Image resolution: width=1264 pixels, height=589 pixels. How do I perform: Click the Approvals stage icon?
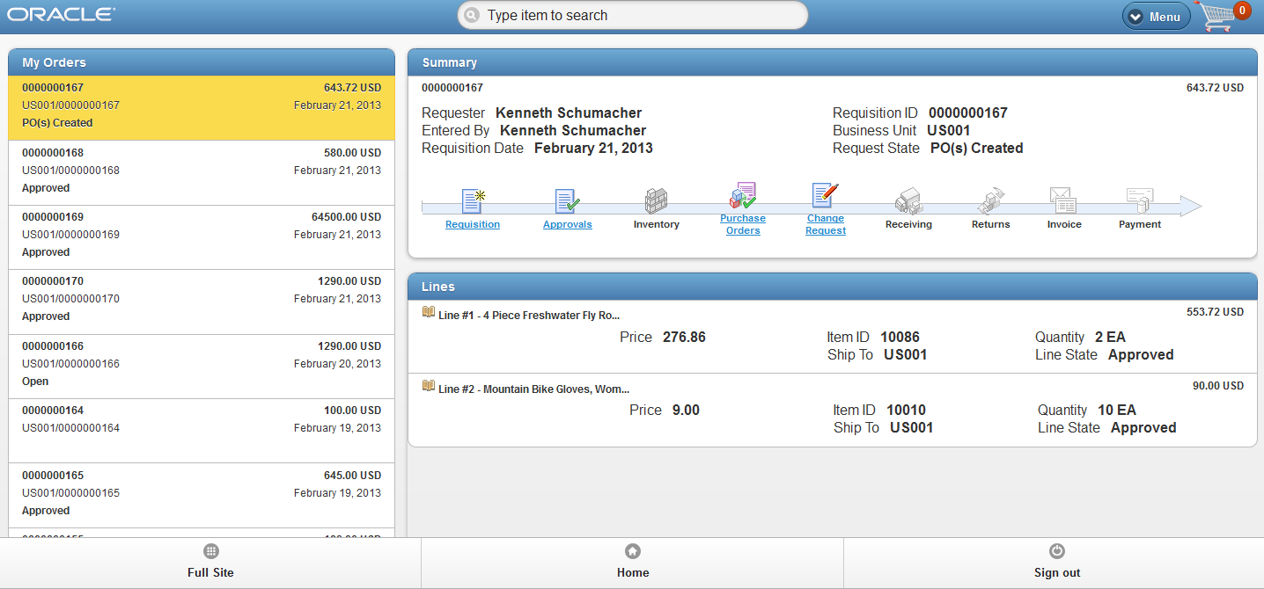tap(568, 201)
